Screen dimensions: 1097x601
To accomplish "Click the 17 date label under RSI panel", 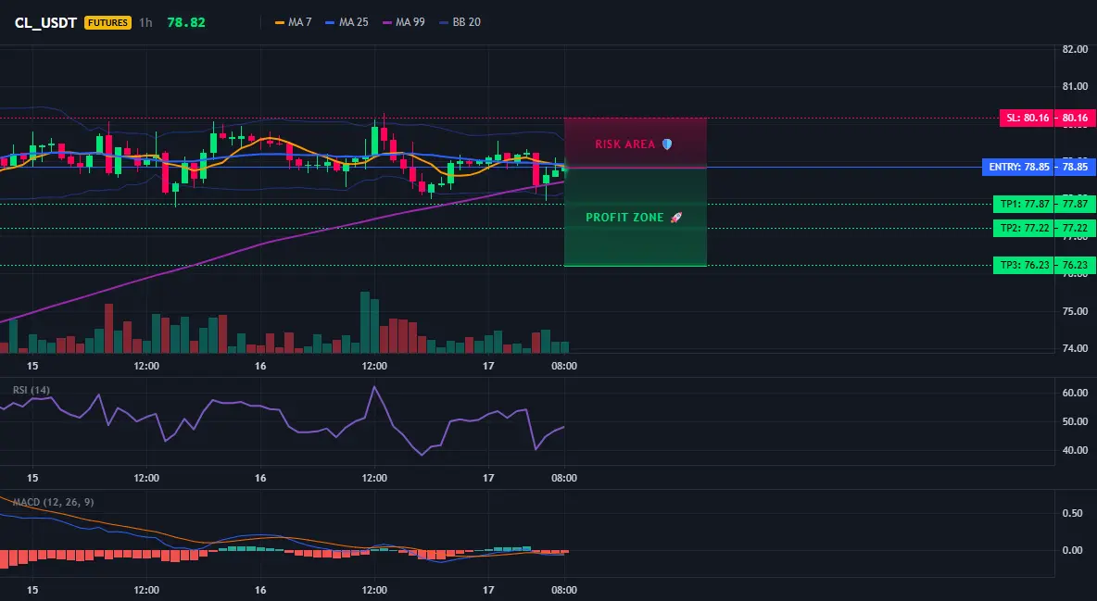I will pos(488,479).
